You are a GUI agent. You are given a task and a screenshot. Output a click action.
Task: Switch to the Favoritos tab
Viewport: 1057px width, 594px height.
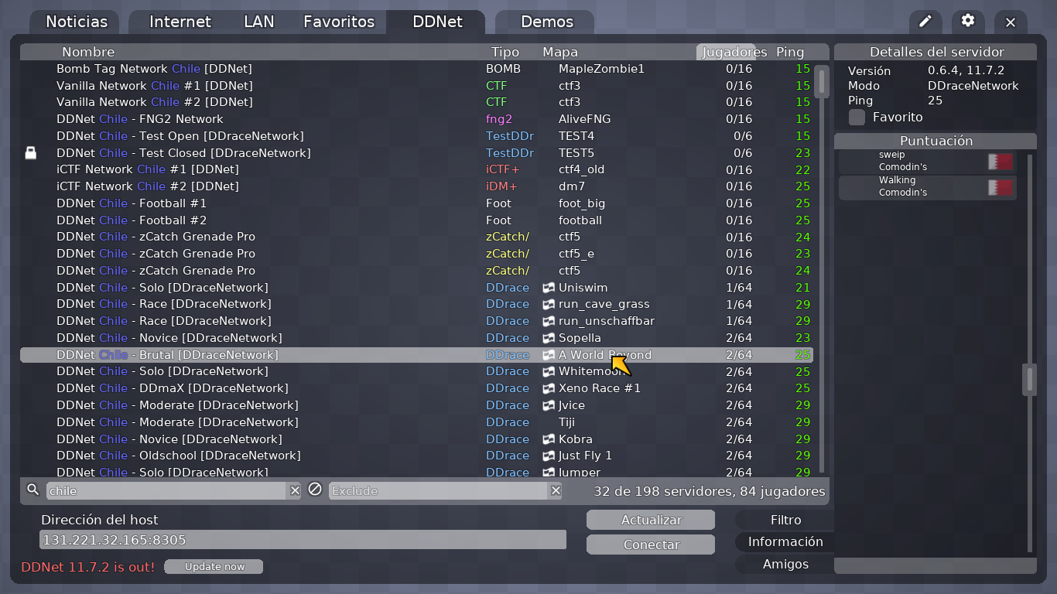(339, 22)
